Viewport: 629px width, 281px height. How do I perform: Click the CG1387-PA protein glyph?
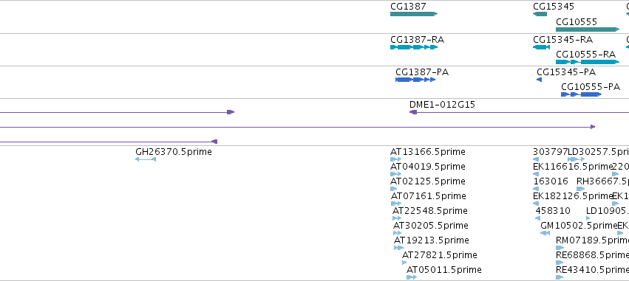coord(415,80)
